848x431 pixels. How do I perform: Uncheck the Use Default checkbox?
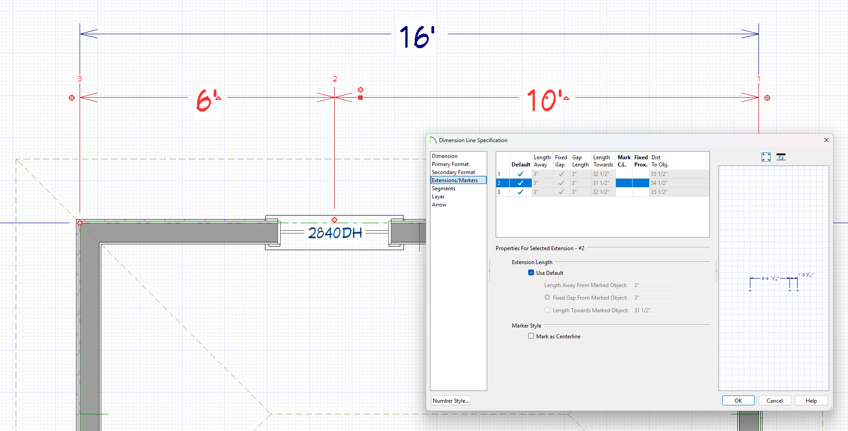531,273
